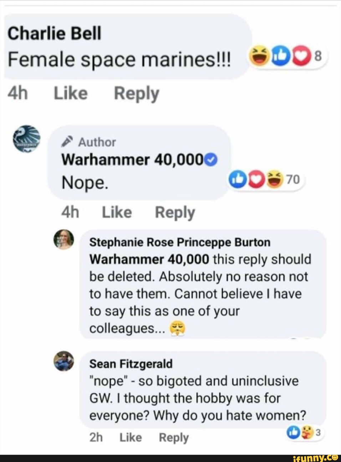341x462 pixels.
Task: Reply to Warhammer 40,000's Nope comment
Action: (175, 212)
